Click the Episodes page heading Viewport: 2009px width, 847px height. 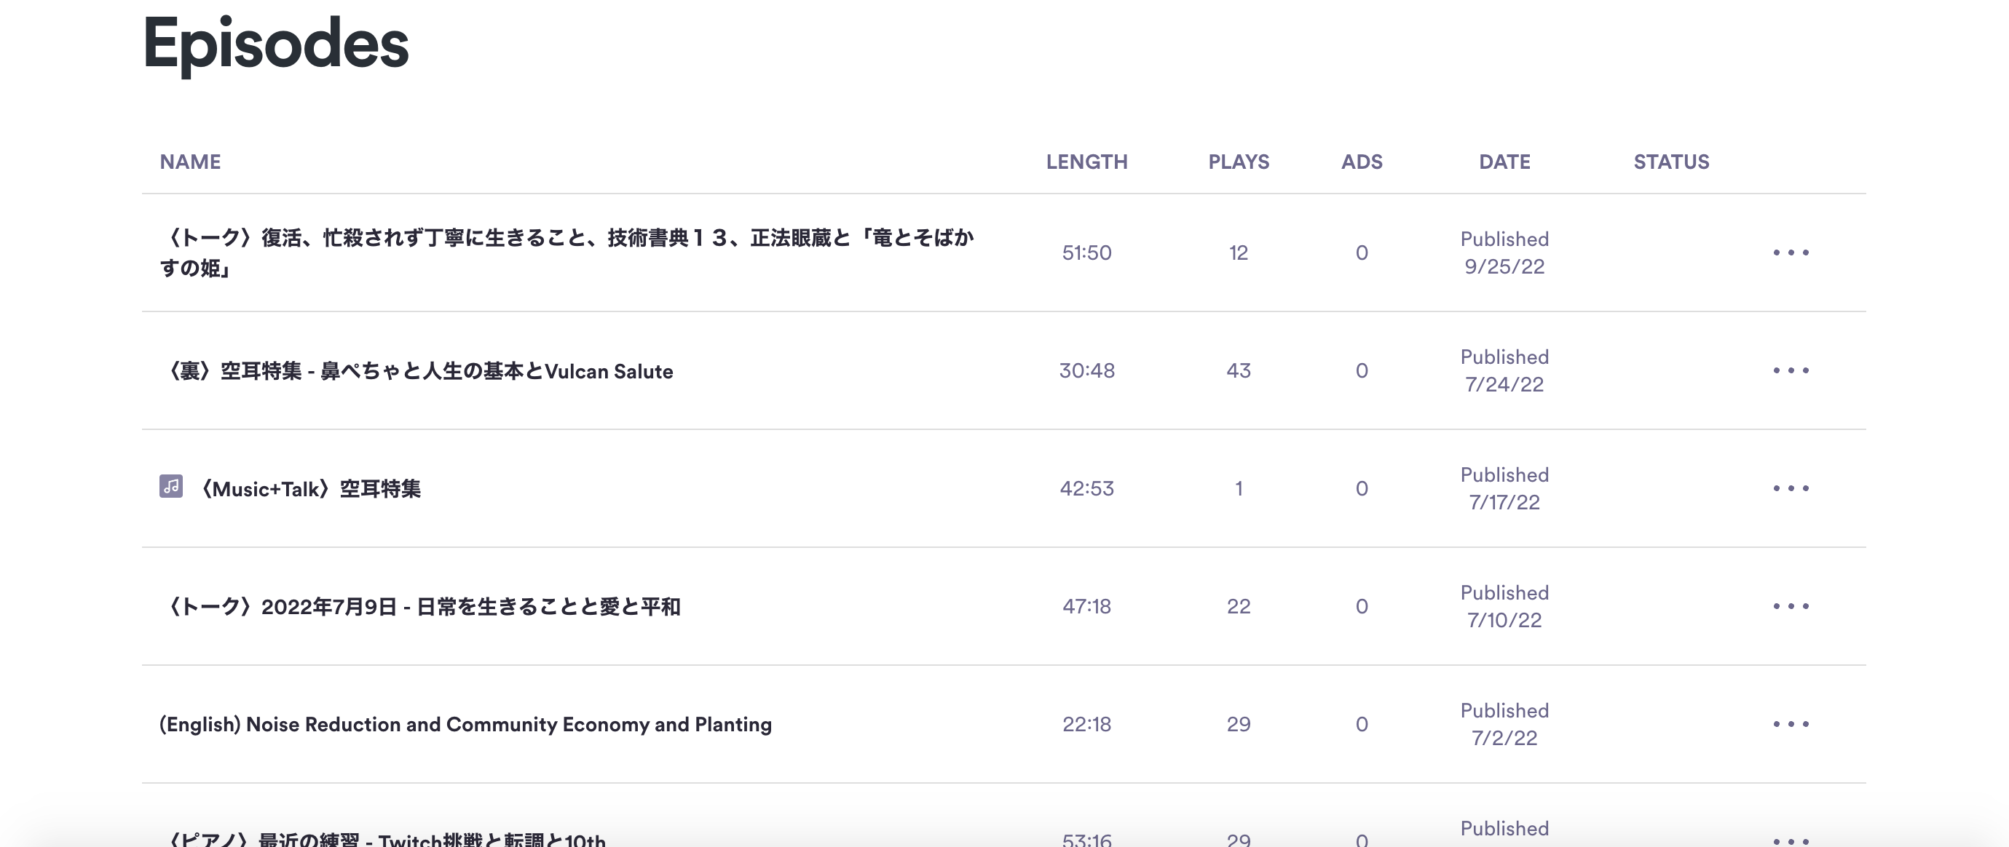[x=276, y=45]
